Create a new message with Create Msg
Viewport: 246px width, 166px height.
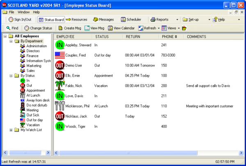[x=70, y=28]
